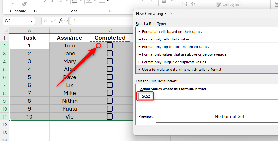
Task: Toggle the Completed checkbox for Vic
Action: click(x=110, y=116)
